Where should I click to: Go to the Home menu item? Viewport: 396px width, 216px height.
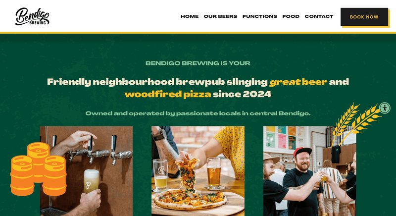coord(190,16)
